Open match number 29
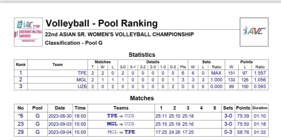 (21, 132)
